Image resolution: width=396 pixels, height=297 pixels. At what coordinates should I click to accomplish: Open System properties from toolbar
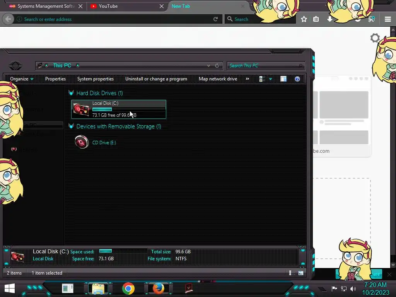click(x=96, y=79)
